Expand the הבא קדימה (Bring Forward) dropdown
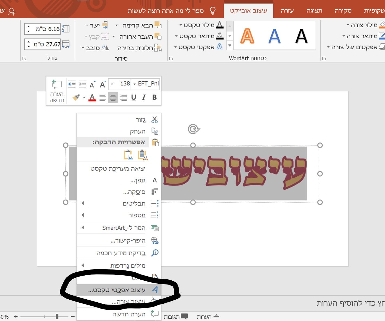The width and height of the screenshot is (385, 321). pos(116,25)
